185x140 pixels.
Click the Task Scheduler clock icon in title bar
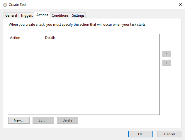click(5, 5)
